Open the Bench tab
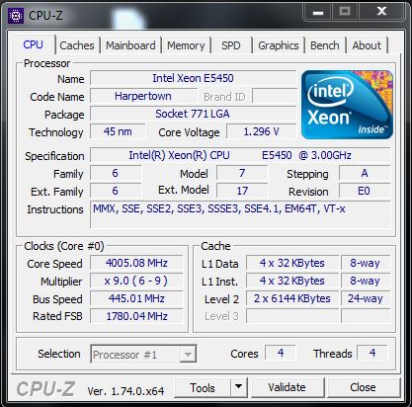The height and width of the screenshot is (407, 412). pyautogui.click(x=324, y=45)
